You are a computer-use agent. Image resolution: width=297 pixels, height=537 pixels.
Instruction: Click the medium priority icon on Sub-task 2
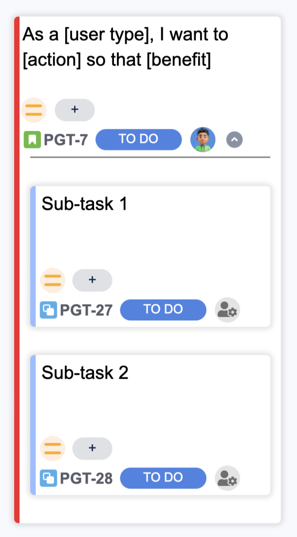pos(52,449)
